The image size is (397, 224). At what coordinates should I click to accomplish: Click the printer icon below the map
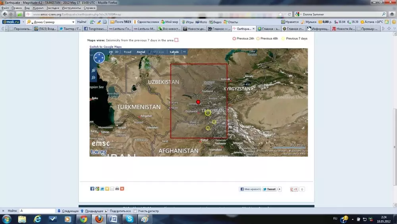coord(117,189)
